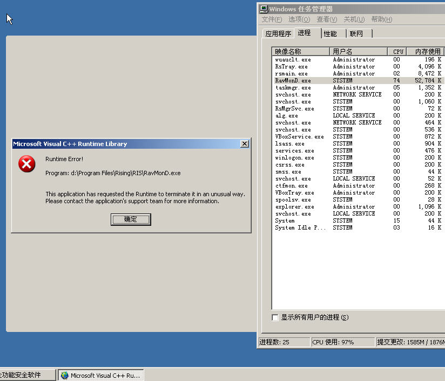Sort processes by CPU column header
445x381 pixels.
coord(398,51)
